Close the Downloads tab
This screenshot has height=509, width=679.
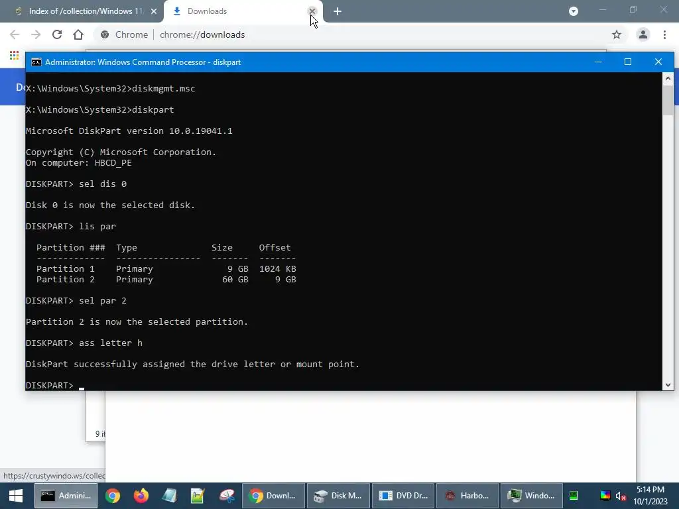click(x=312, y=11)
